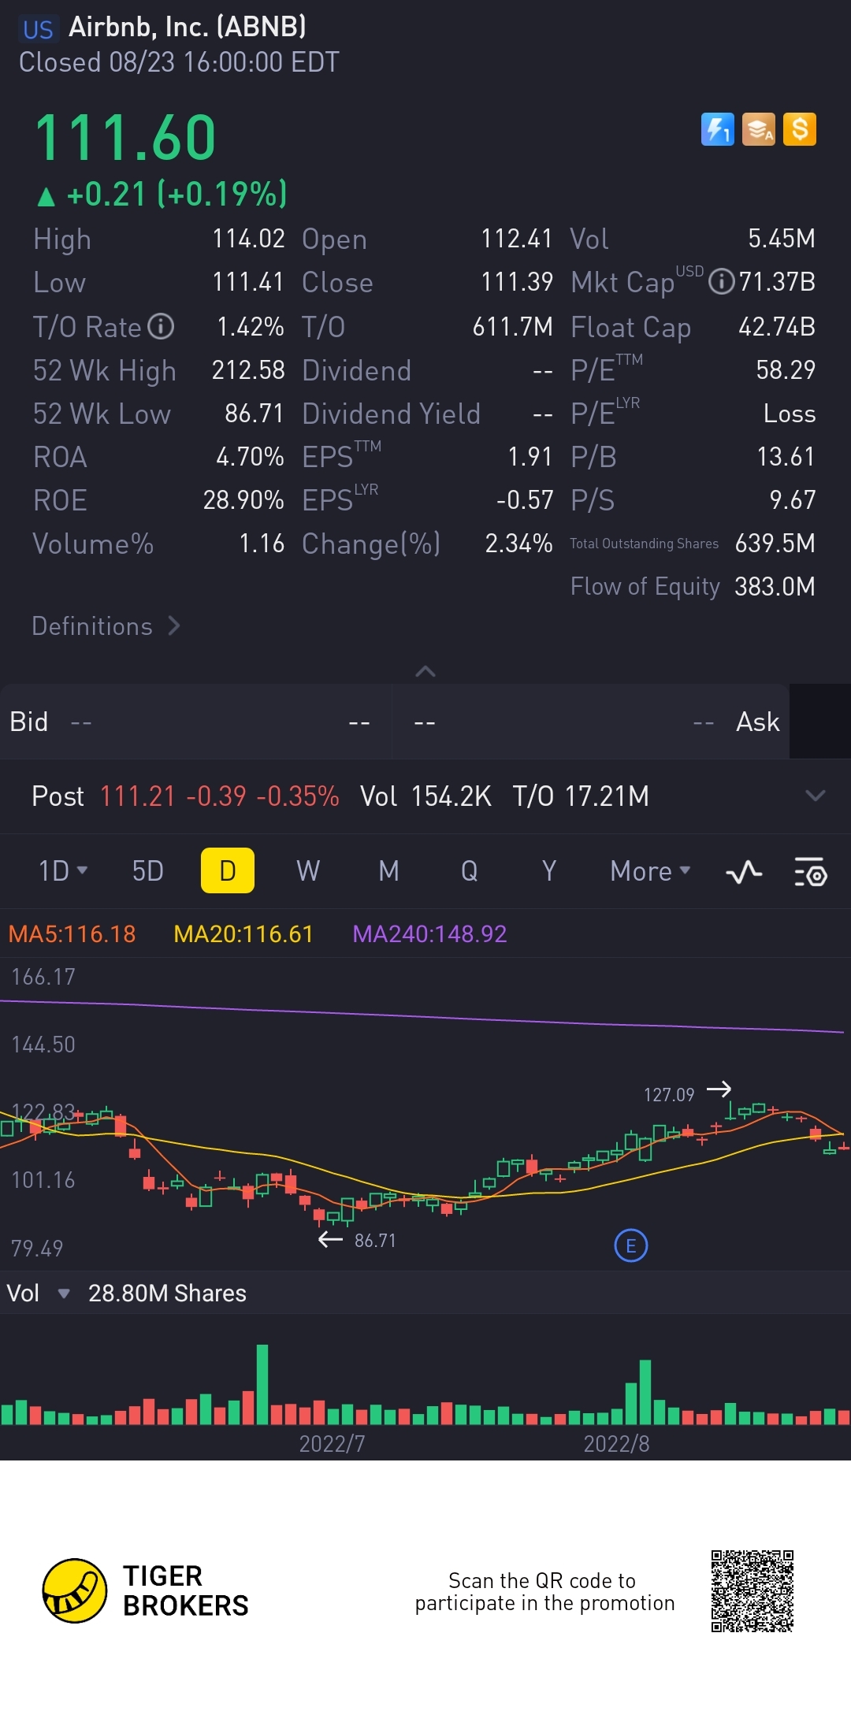Collapse the stats panel with up chevron
Viewport: 851px width, 1722px height.
tap(425, 671)
